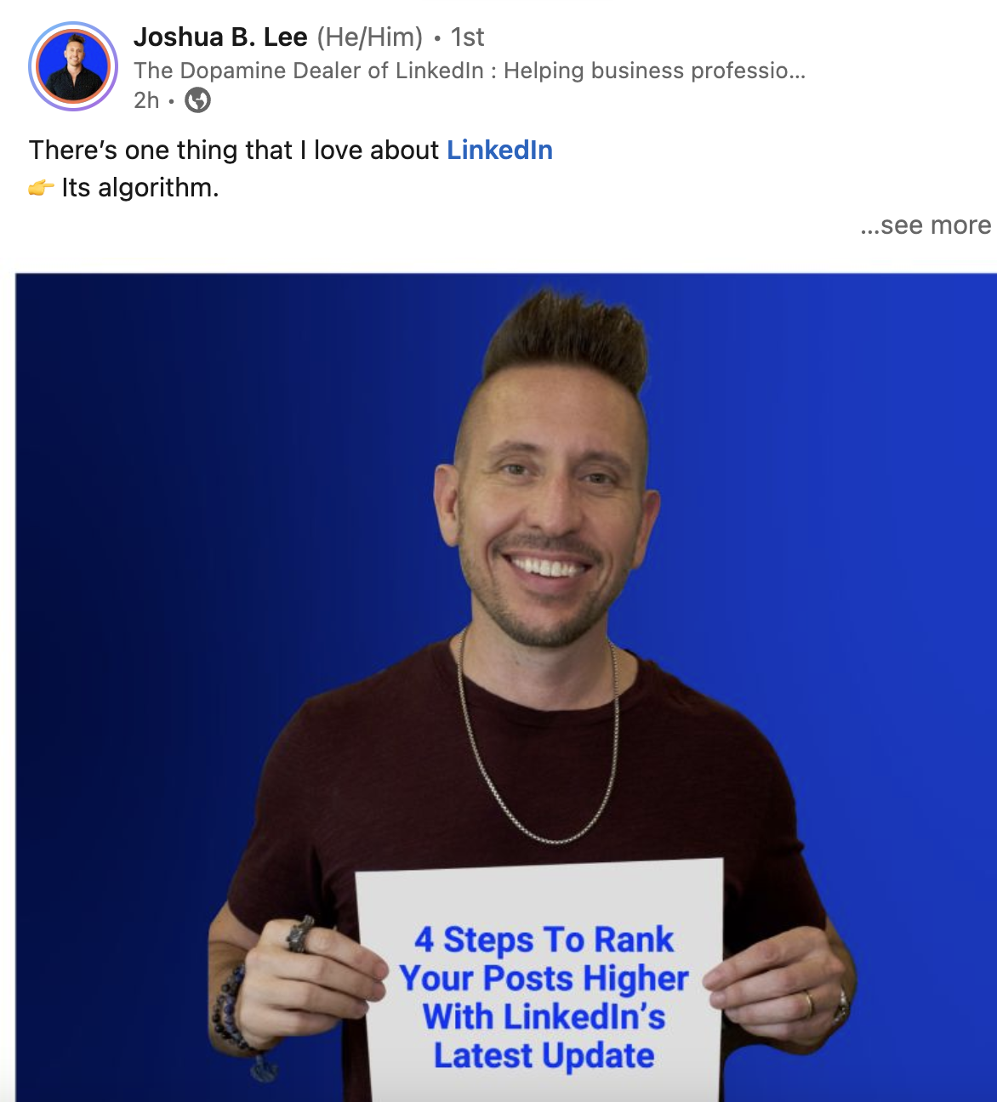997x1102 pixels.
Task: Click the globe public visibility icon
Action: (x=197, y=100)
